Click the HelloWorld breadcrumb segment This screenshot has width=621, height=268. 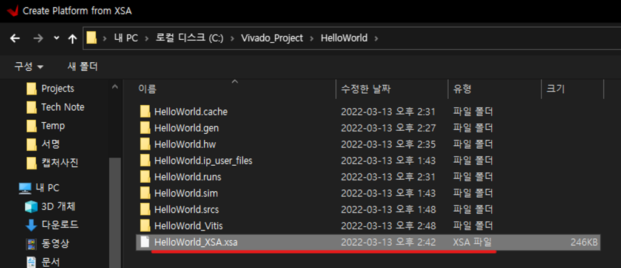point(344,38)
